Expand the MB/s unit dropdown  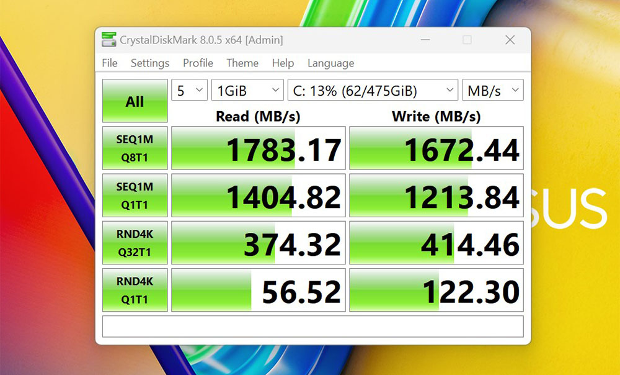pyautogui.click(x=493, y=90)
